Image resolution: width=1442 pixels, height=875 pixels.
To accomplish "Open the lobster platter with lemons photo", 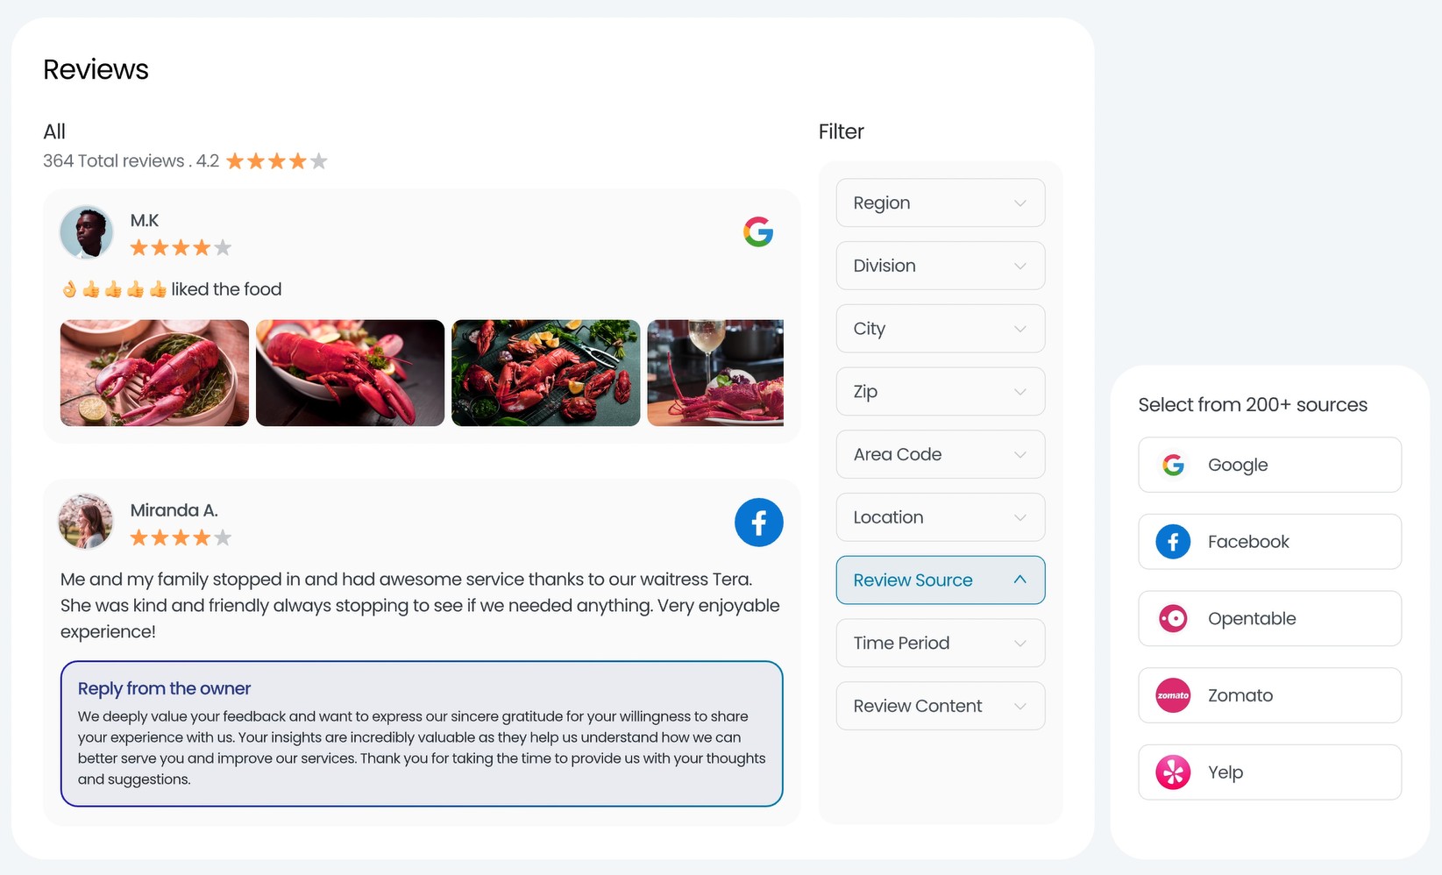I will click(x=545, y=373).
